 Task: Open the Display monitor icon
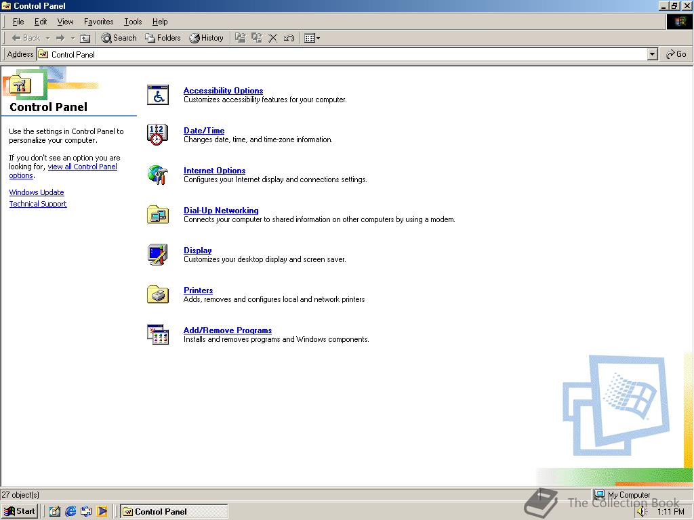(157, 255)
